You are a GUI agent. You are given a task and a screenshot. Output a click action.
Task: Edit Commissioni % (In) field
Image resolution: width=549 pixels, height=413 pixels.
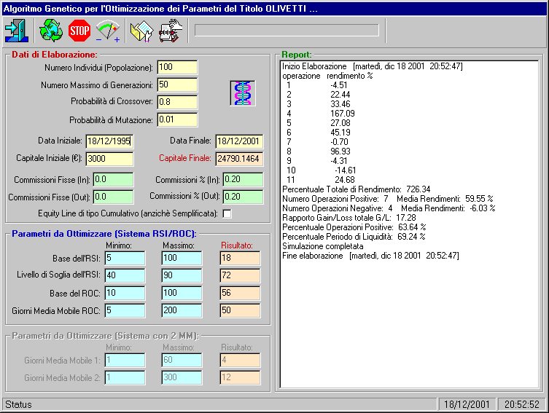[x=243, y=179]
